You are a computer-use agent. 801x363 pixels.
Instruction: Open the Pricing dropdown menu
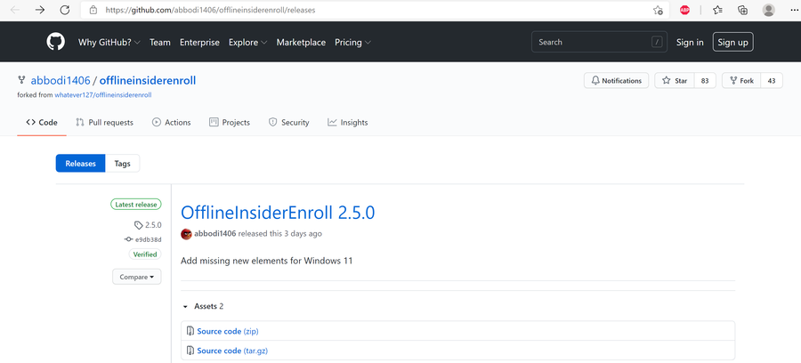(352, 43)
